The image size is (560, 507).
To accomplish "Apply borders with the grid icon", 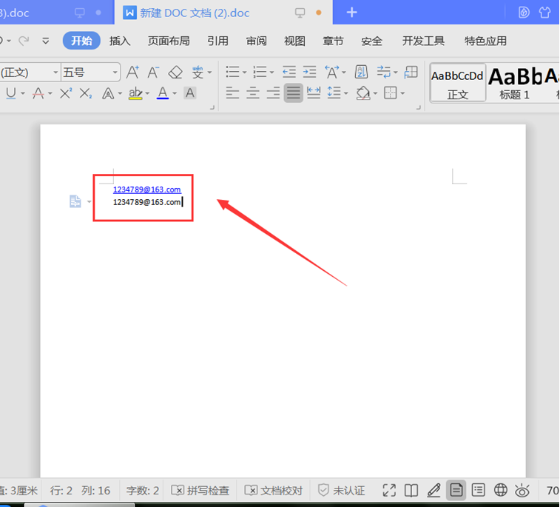I will [x=391, y=93].
